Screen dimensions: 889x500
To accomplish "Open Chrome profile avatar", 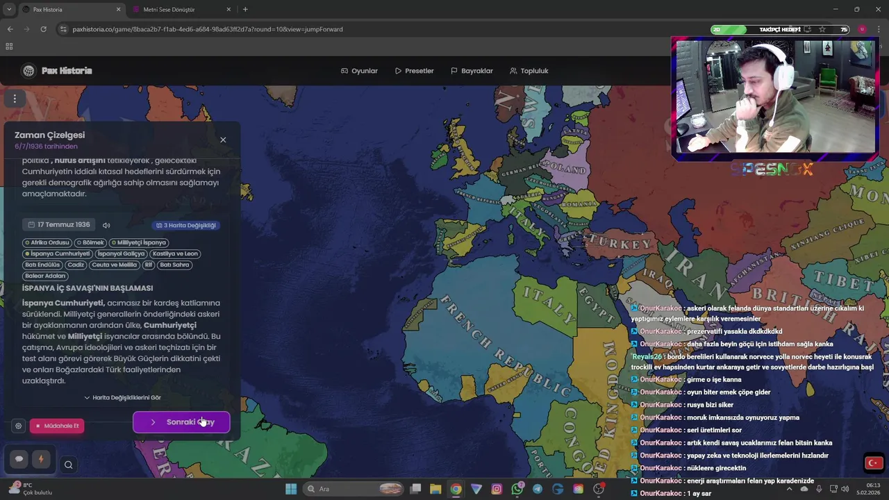I will [862, 29].
